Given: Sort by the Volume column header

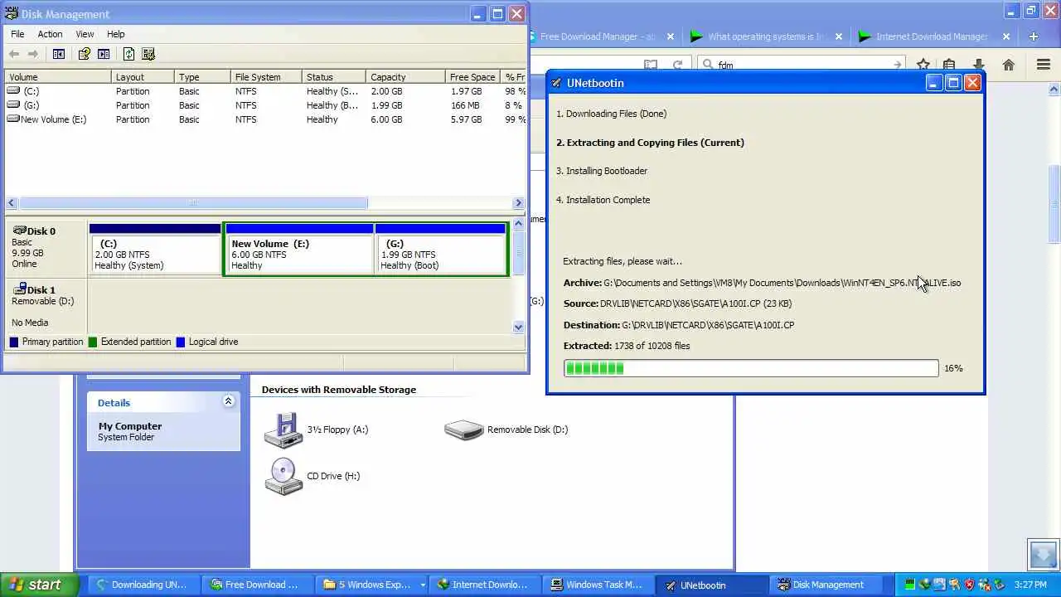Looking at the screenshot, I should (x=58, y=77).
